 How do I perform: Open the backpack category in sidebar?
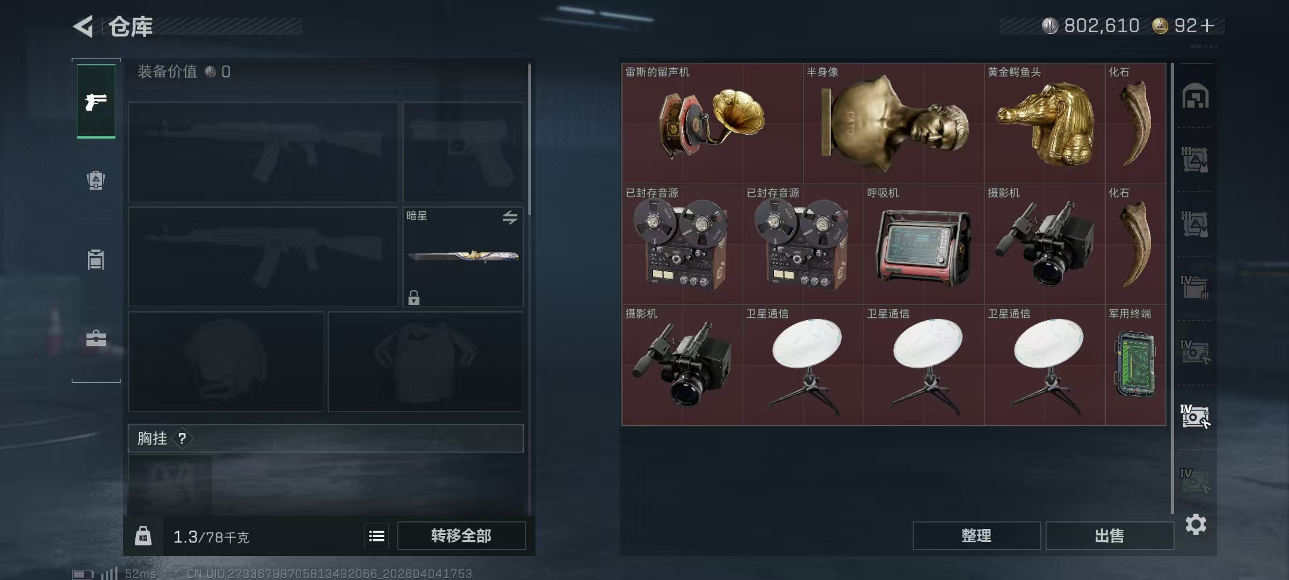[96, 180]
